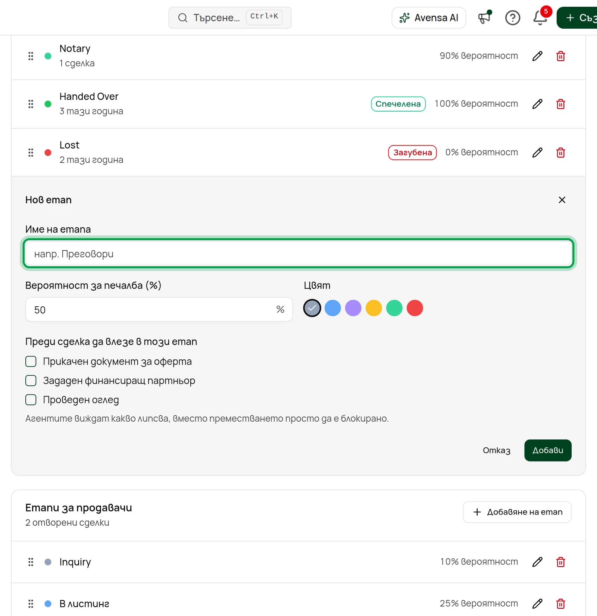Click the 90% вероятност text

tap(479, 56)
